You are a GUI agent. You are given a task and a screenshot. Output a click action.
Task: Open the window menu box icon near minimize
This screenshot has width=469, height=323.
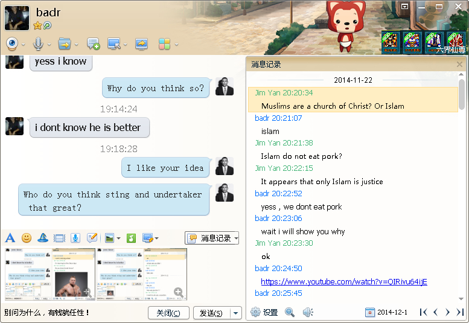pos(404,7)
